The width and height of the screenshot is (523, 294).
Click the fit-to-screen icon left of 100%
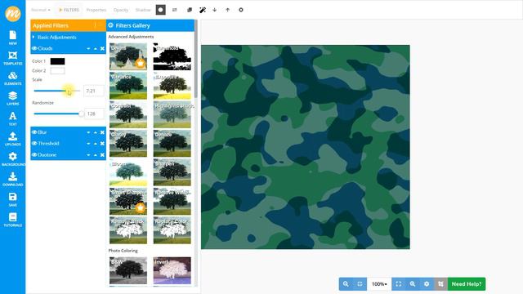(x=360, y=284)
